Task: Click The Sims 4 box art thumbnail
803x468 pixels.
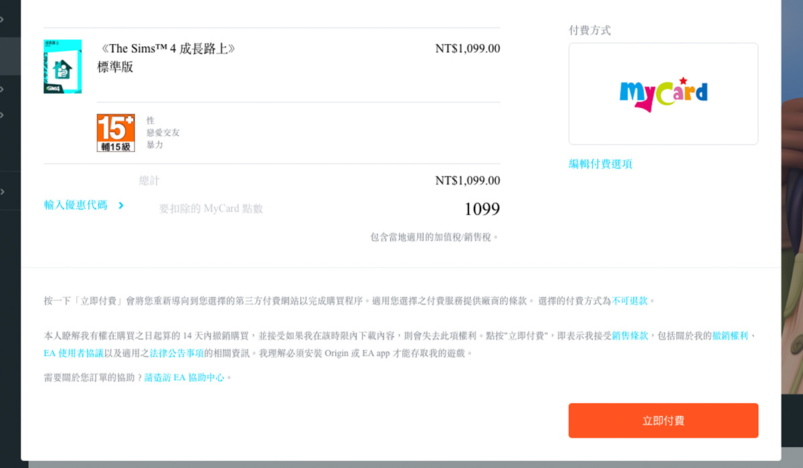Action: click(62, 66)
